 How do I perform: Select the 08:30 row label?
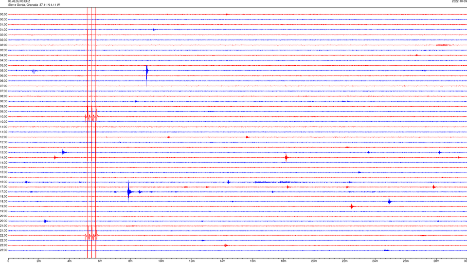coord(4,101)
